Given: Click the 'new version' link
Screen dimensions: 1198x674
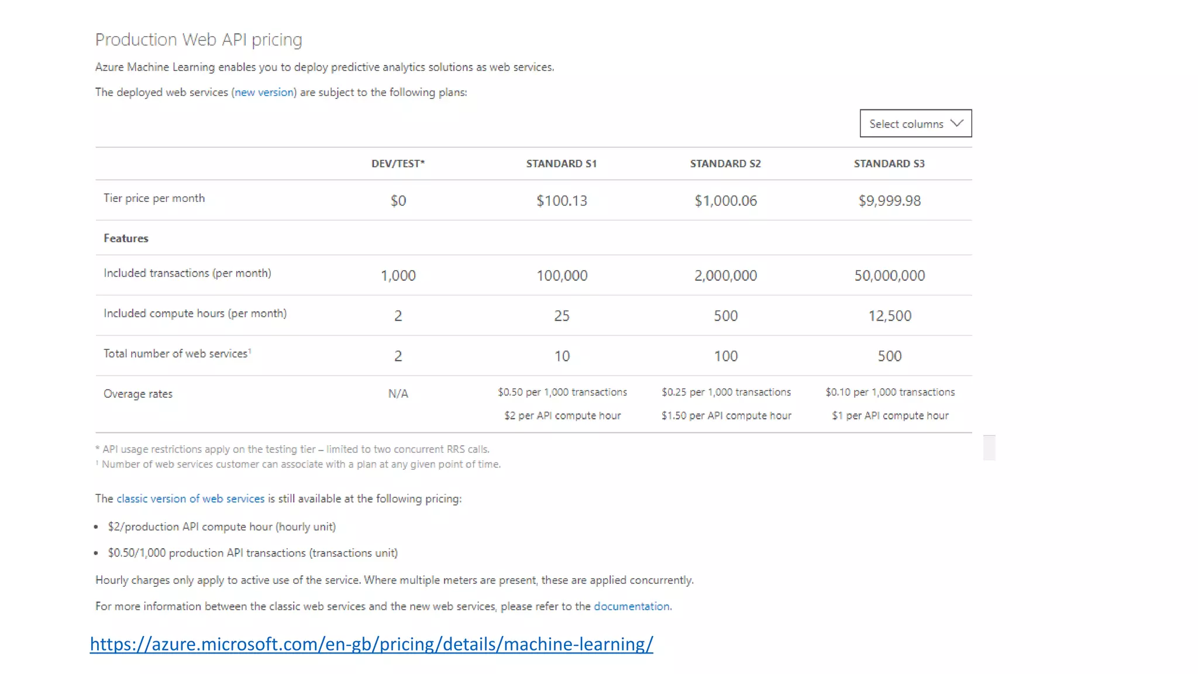Looking at the screenshot, I should click(x=264, y=92).
